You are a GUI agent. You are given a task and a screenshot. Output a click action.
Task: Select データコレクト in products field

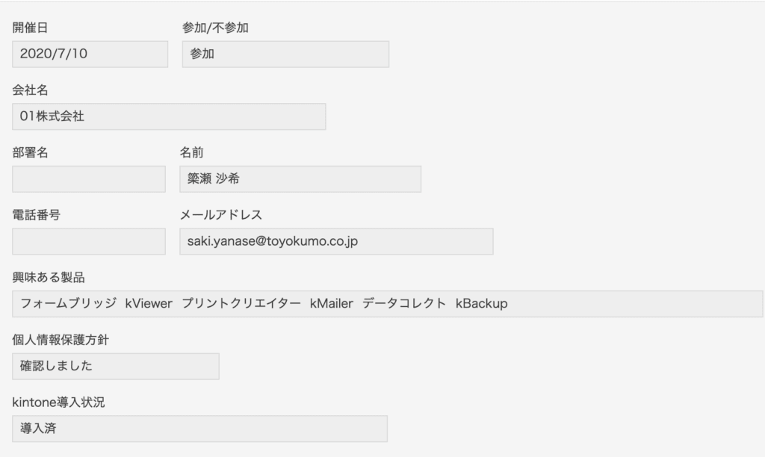(404, 303)
